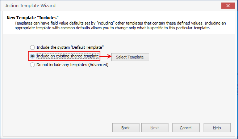
Task: Cancel the Action Template Wizard
Action: click(186, 128)
